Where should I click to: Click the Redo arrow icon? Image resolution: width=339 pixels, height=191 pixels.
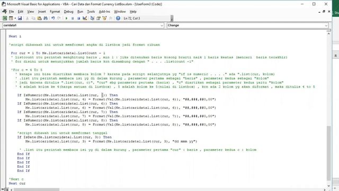click(x=59, y=18)
